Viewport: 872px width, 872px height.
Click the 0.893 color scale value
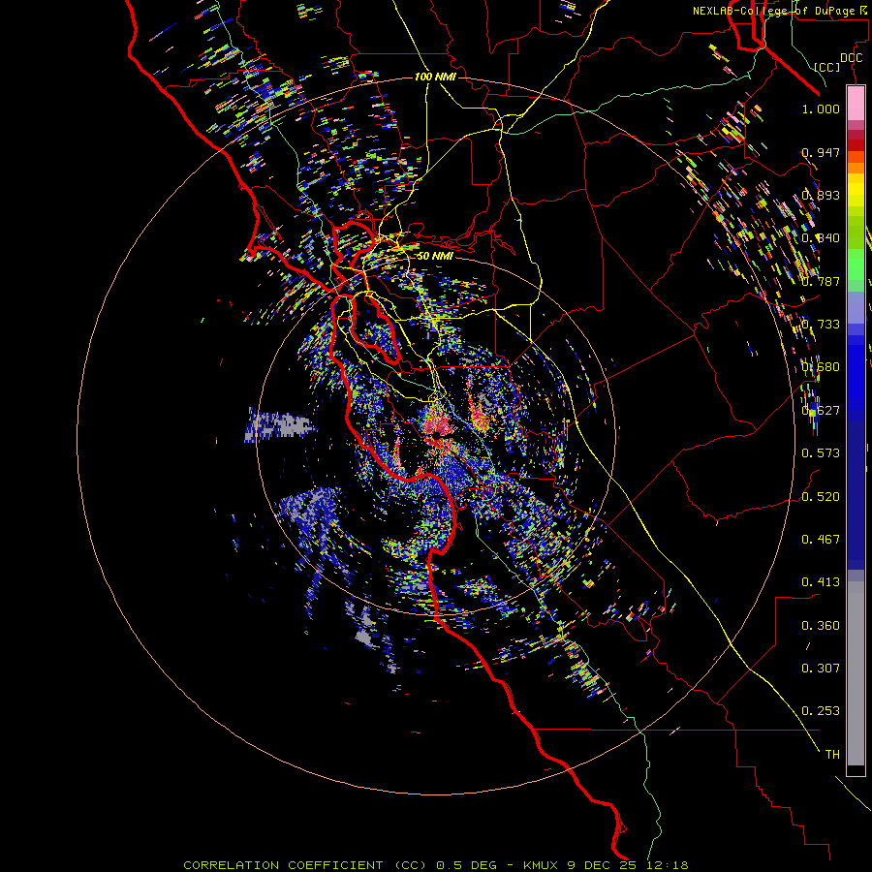[x=821, y=195]
